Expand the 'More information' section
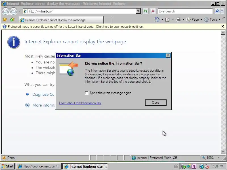The image size is (227, 170). 27,105
